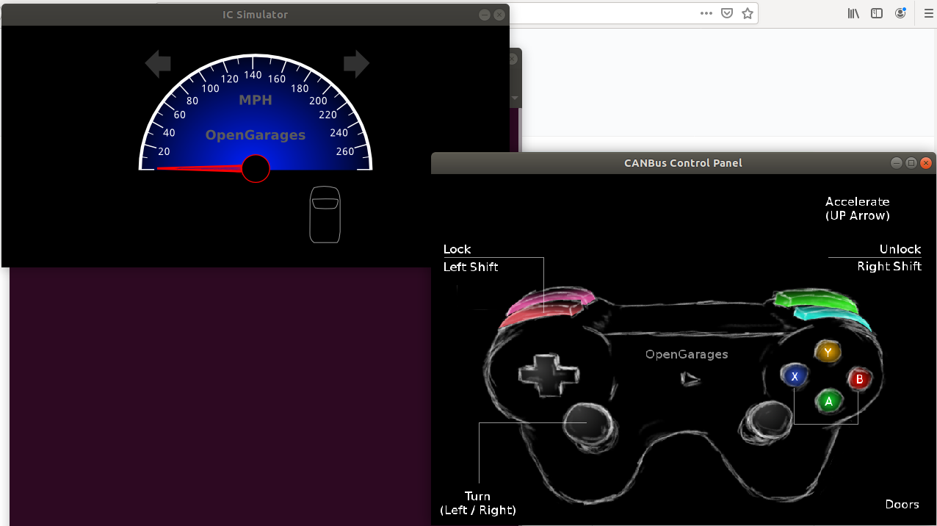Open the Firefox Library menu
Image resolution: width=937 pixels, height=526 pixels.
pos(853,13)
